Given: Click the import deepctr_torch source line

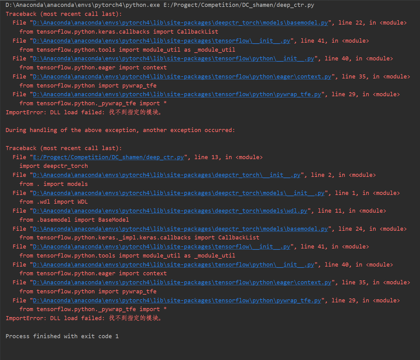Looking at the screenshot, I should click(54, 166).
